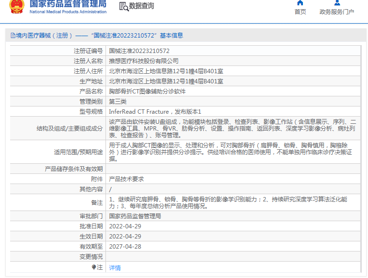This screenshot has height=278, width=368.
Task: Click the 政务服务门户 user icon
Action: 337,3
